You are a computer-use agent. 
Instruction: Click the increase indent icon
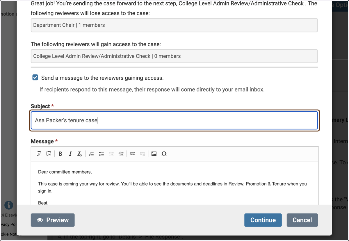click(x=121, y=154)
